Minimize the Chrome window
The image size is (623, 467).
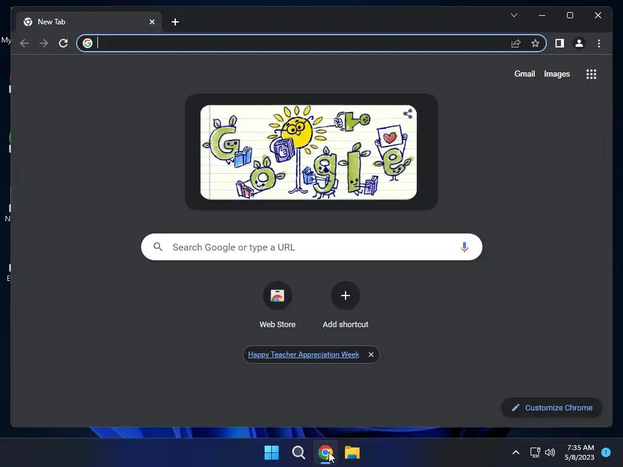(x=542, y=15)
